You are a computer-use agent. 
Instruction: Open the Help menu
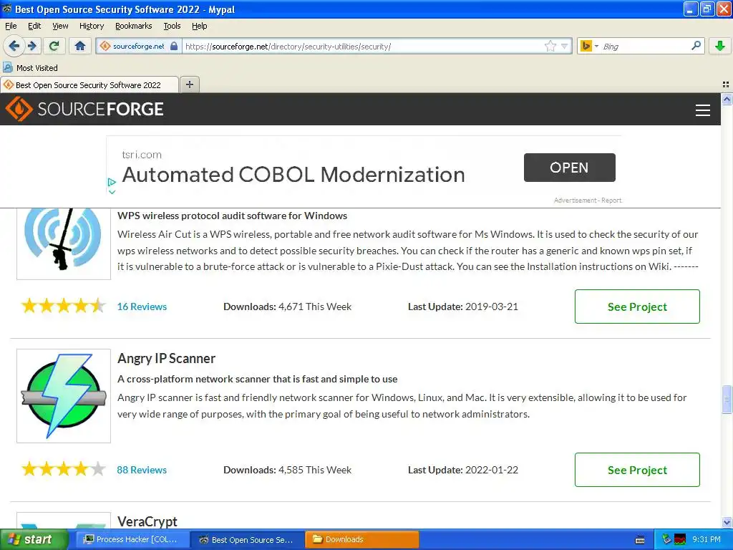pyautogui.click(x=199, y=26)
